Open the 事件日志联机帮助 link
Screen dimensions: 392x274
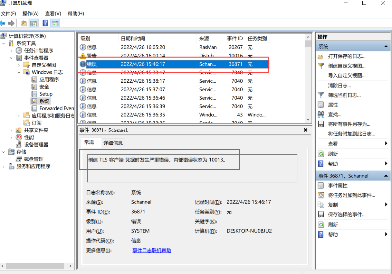pos(152,251)
